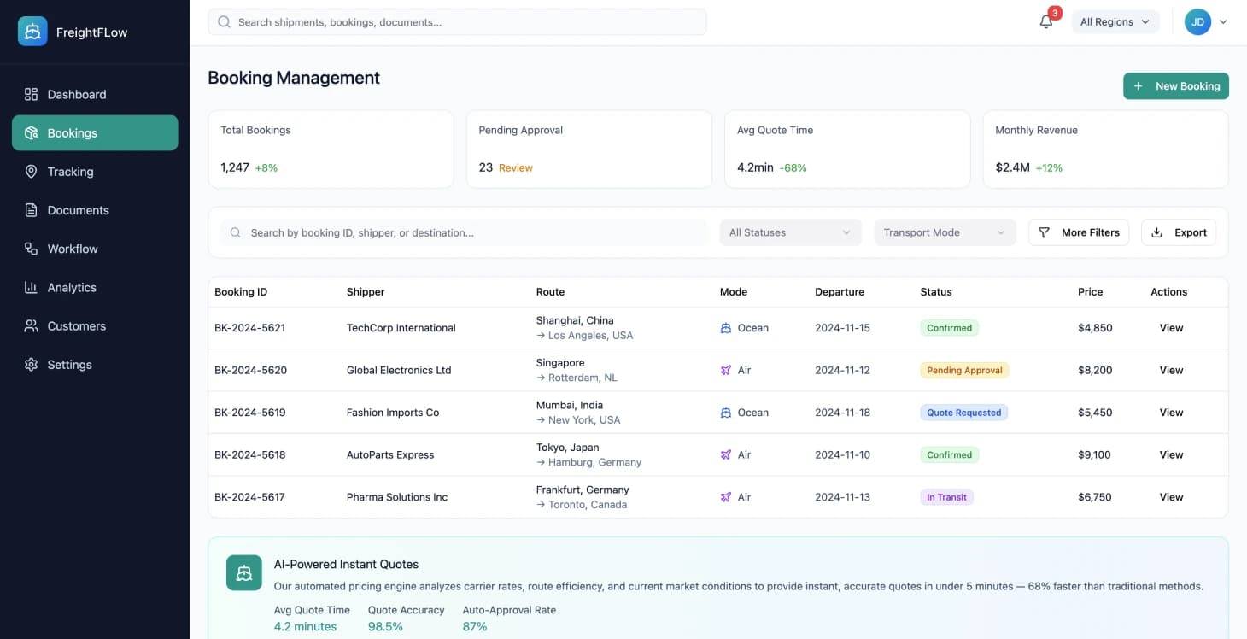View booking BK-2024-5620 details

coord(1171,370)
